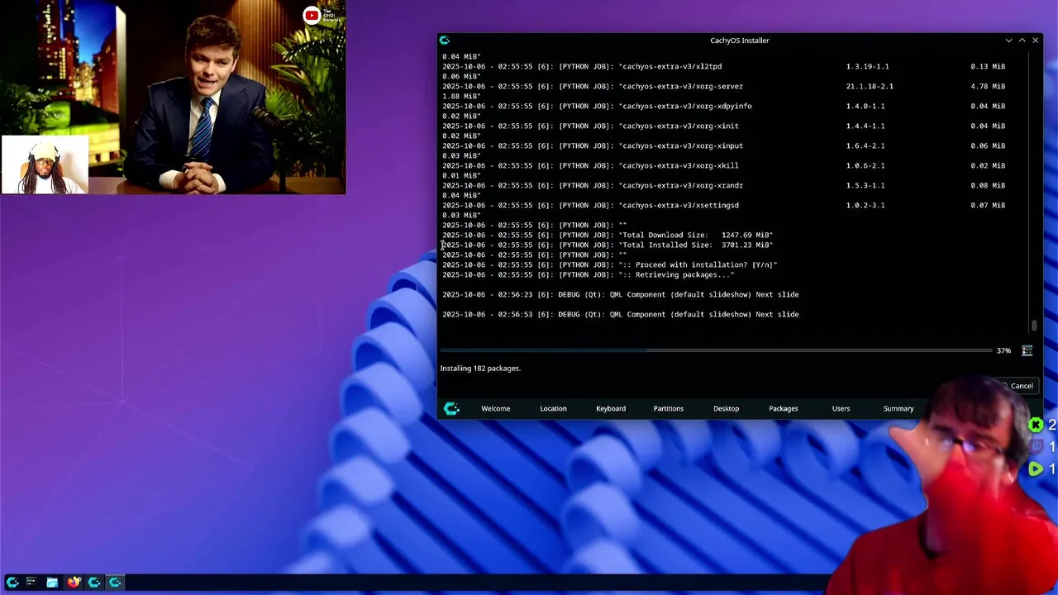Select the Partitions step

click(x=669, y=408)
